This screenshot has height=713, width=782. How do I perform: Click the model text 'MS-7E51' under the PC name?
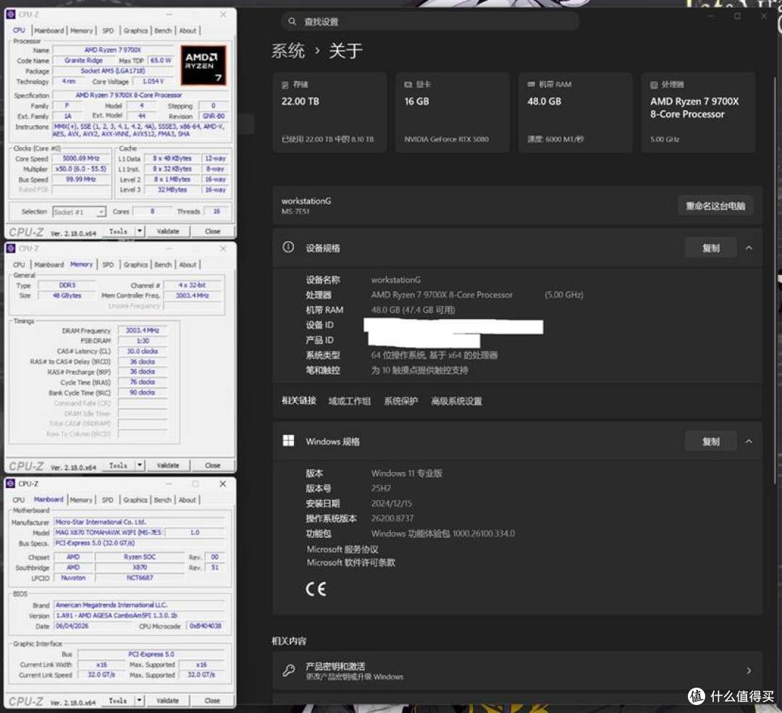click(x=295, y=211)
